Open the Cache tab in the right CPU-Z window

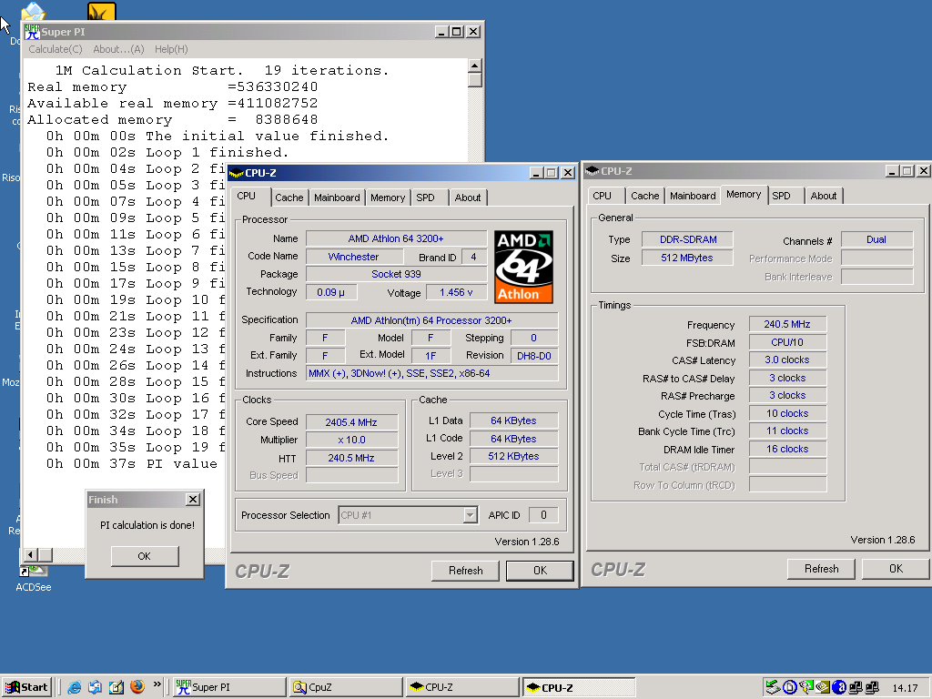[645, 196]
